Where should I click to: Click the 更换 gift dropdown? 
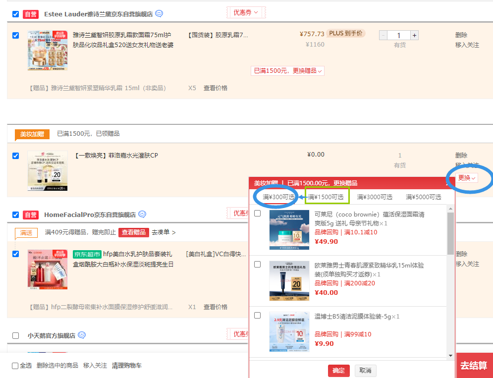(467, 178)
